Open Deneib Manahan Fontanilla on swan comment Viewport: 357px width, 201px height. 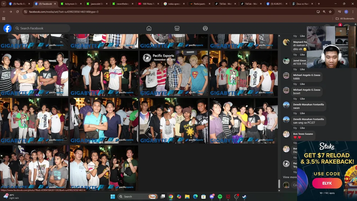(x=308, y=104)
